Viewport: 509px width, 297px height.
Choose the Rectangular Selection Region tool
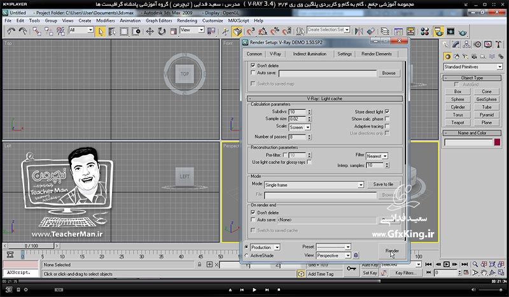pos(124,31)
